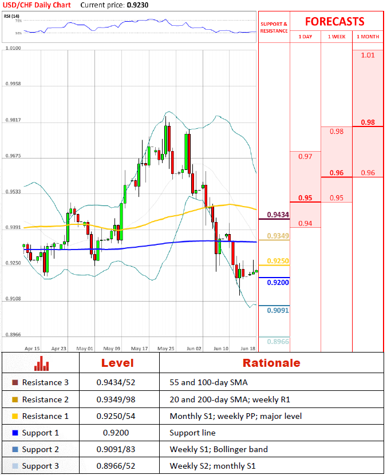Click the FORECASTS heading
This screenshot has width=387, height=475.
click(x=334, y=22)
